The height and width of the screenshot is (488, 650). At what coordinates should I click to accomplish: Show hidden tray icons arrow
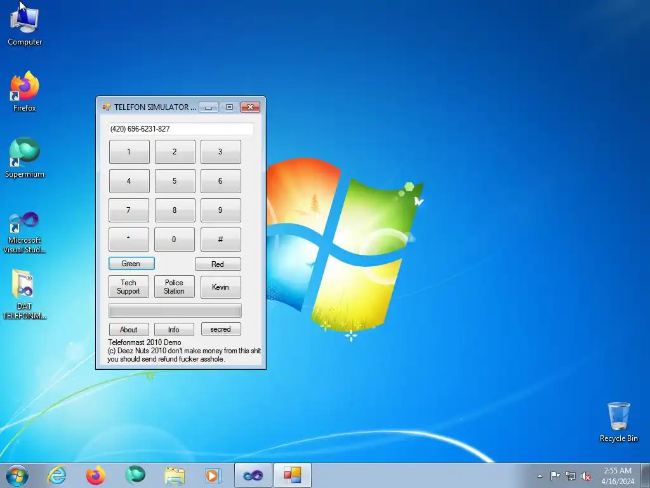point(540,476)
